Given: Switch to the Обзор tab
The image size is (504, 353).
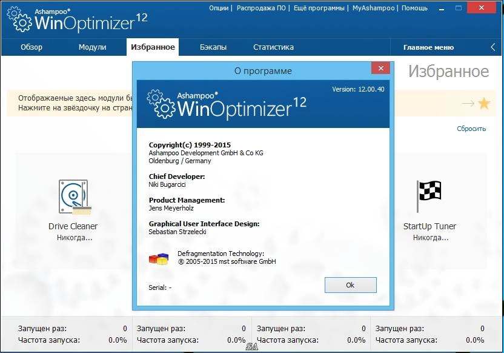Looking at the screenshot, I should [x=31, y=47].
